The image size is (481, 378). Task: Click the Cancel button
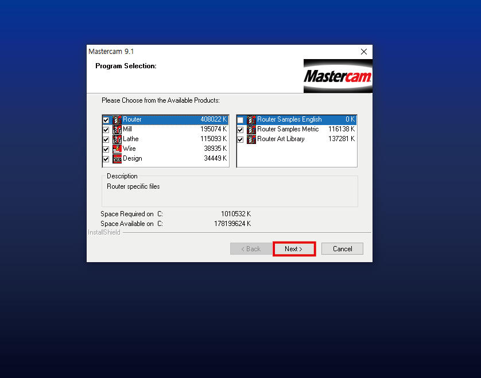click(342, 249)
